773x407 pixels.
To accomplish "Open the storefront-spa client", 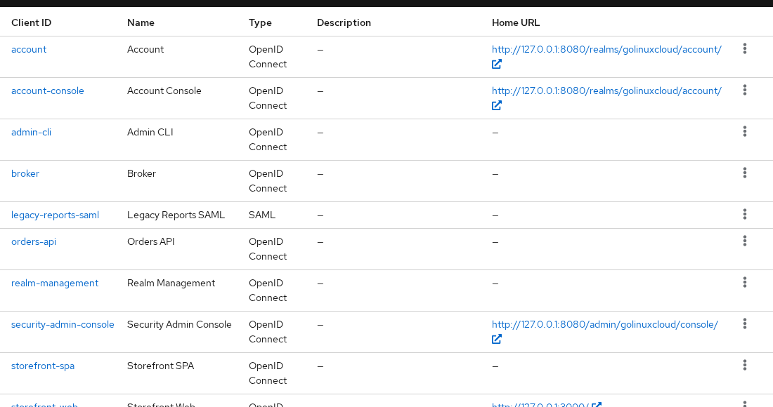I will (x=43, y=366).
